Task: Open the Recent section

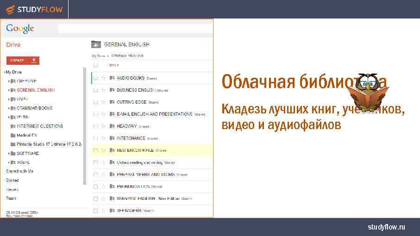Action: (x=12, y=189)
